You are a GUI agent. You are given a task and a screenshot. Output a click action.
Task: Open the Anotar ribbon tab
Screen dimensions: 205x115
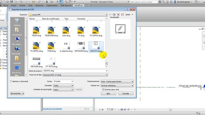(x=22, y=5)
